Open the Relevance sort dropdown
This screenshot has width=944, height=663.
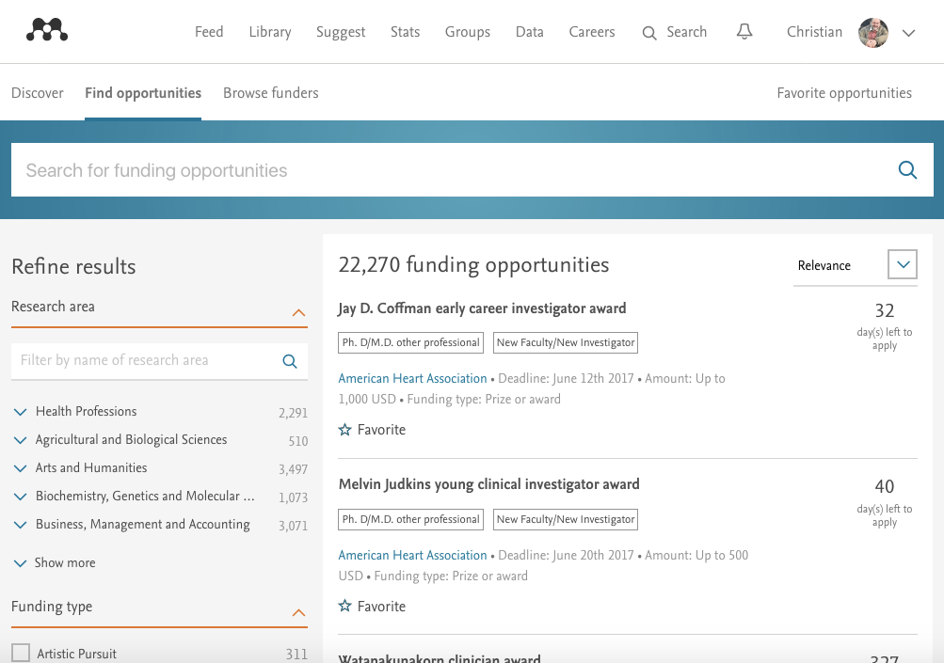coord(901,264)
